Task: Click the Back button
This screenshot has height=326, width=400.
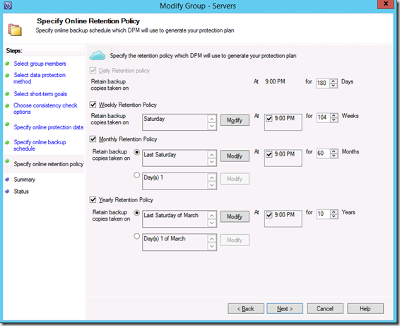Action: 246,308
